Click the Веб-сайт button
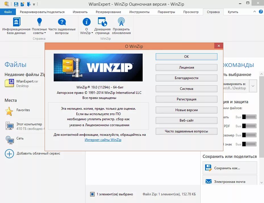This screenshot has height=203, width=264. 186,120
